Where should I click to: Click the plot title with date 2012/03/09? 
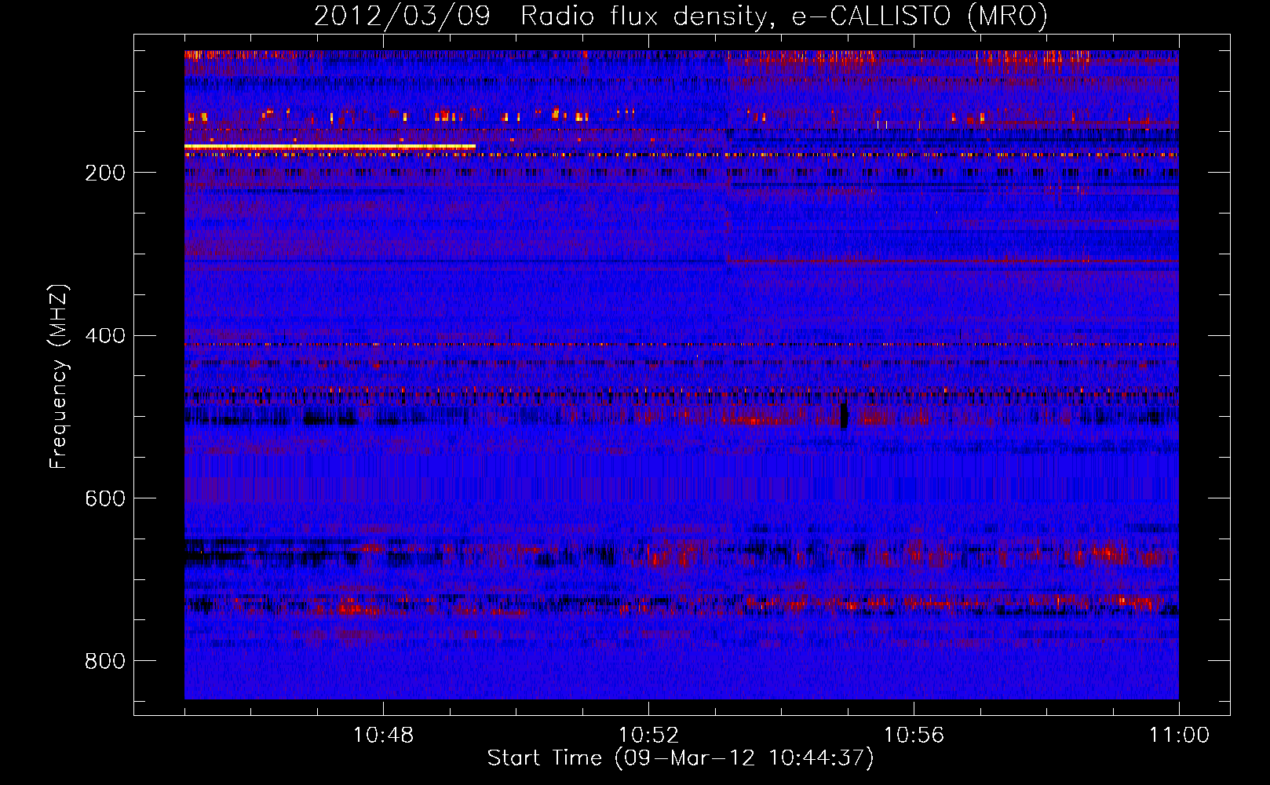[681, 16]
